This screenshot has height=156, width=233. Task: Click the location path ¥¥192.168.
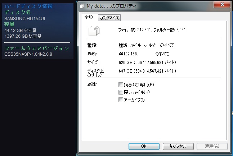[x=128, y=54]
